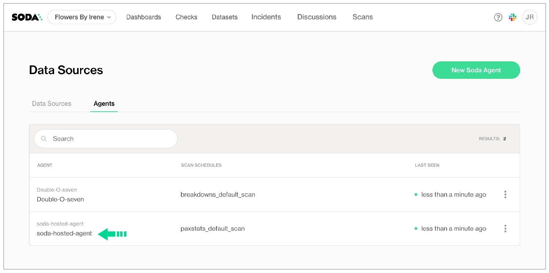549x273 pixels.
Task: Select the Agents tab
Action: [104, 104]
